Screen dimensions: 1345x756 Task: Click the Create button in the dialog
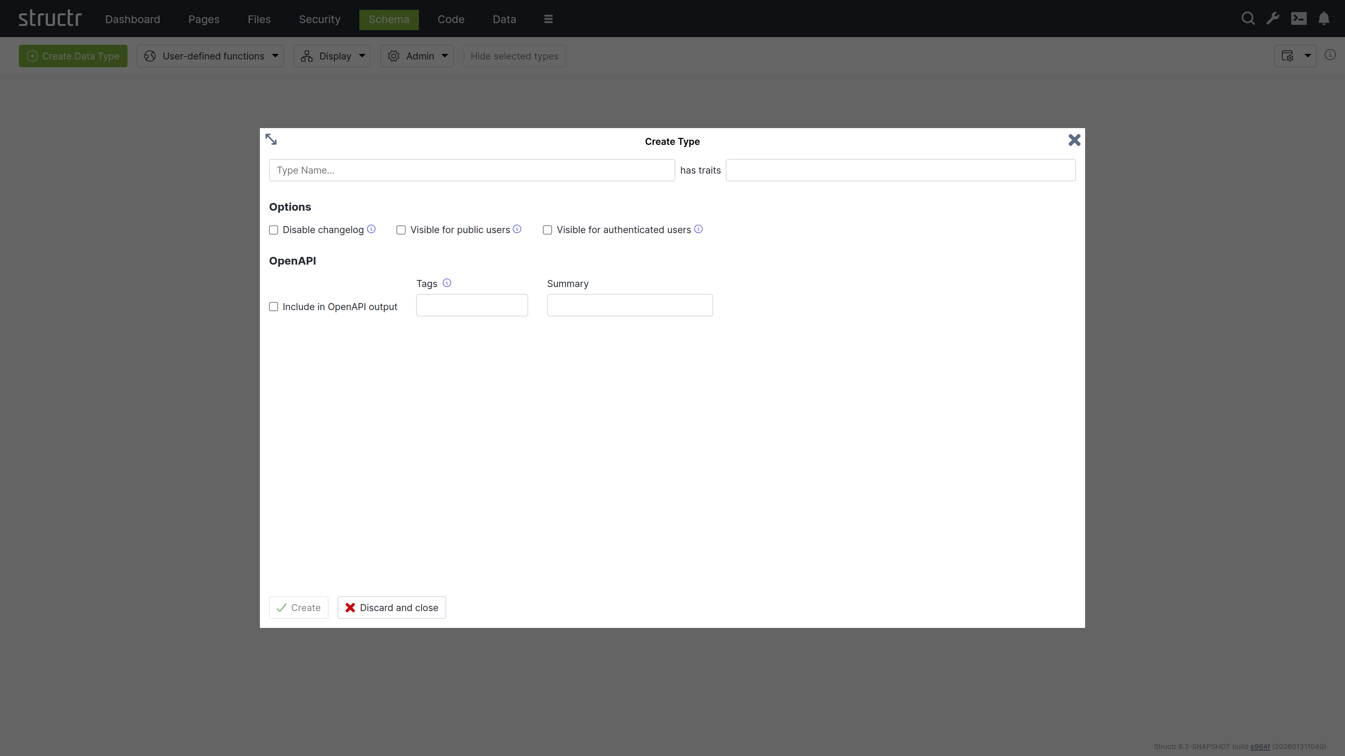pyautogui.click(x=298, y=607)
